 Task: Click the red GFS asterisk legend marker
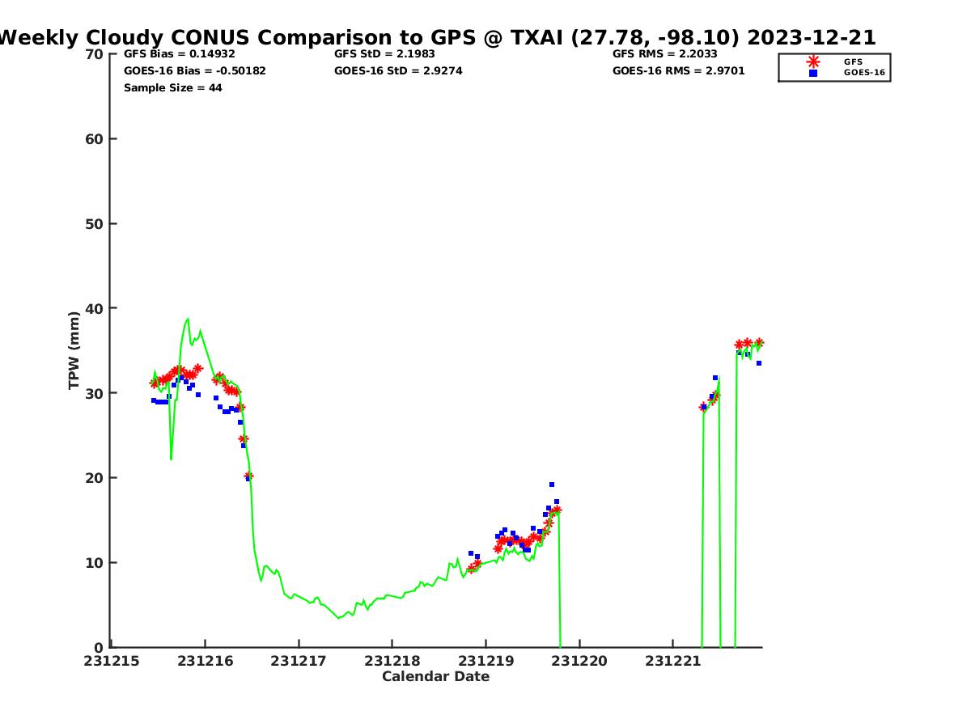click(813, 61)
